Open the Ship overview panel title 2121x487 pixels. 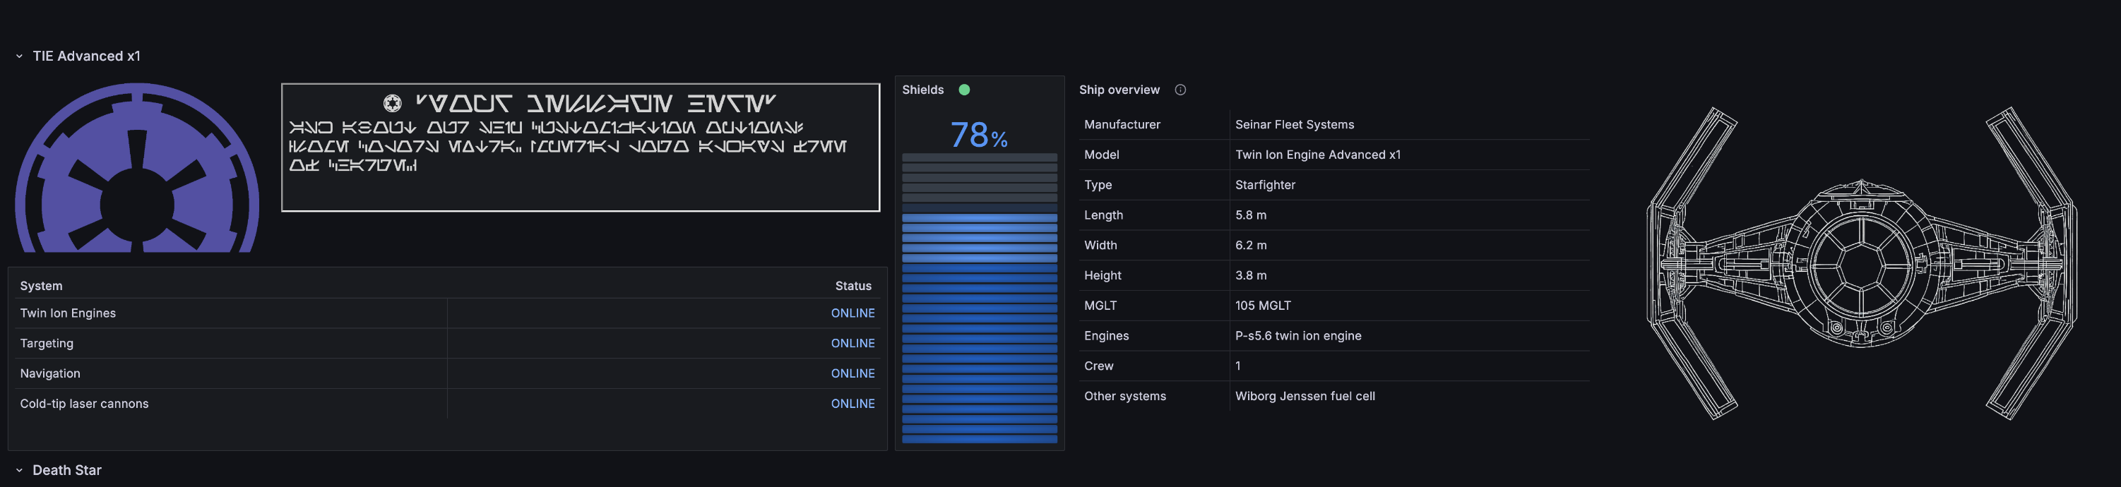coord(1119,90)
